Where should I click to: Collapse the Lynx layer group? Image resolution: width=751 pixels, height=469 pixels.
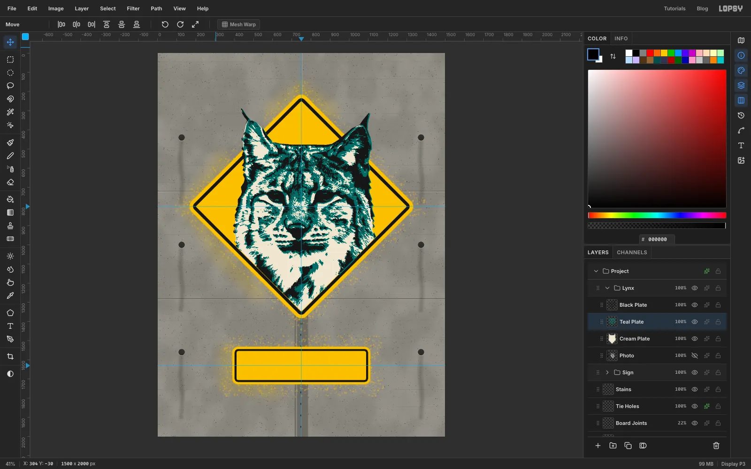[x=607, y=288]
